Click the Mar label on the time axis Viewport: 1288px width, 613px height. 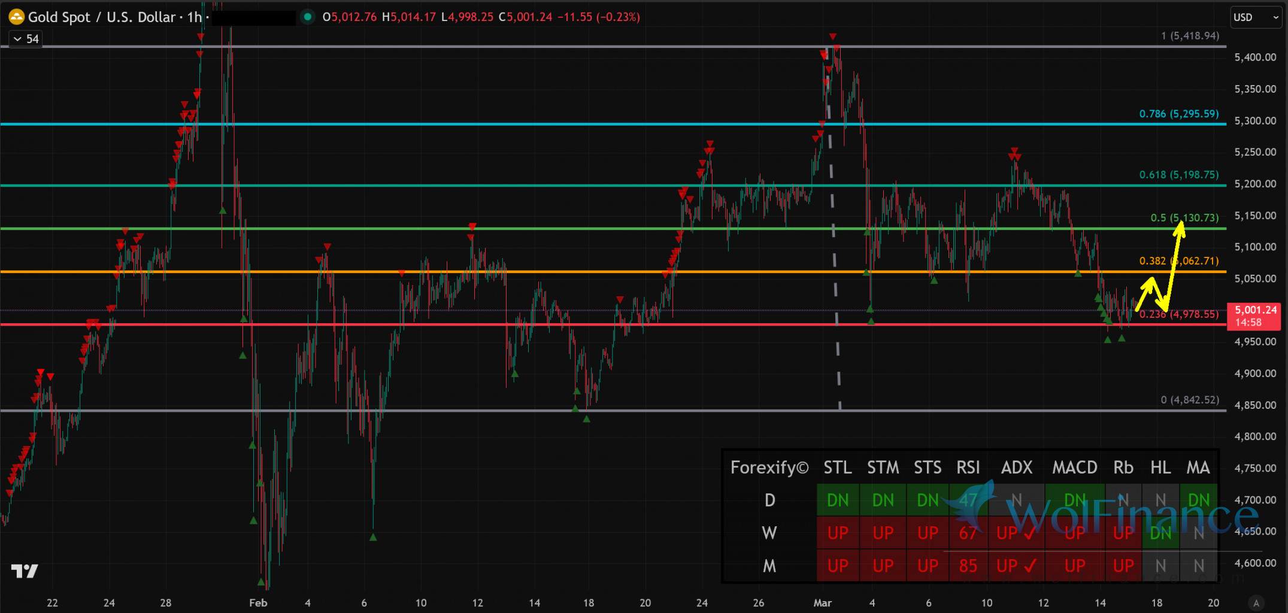click(x=822, y=603)
